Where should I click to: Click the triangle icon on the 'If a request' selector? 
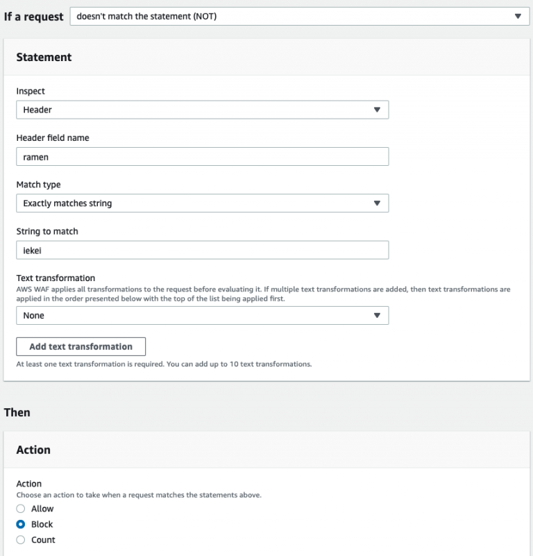coord(518,16)
